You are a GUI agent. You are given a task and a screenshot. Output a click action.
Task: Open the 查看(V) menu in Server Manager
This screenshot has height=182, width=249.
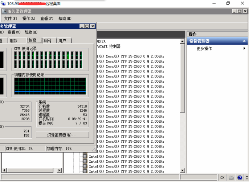[x=47, y=19]
